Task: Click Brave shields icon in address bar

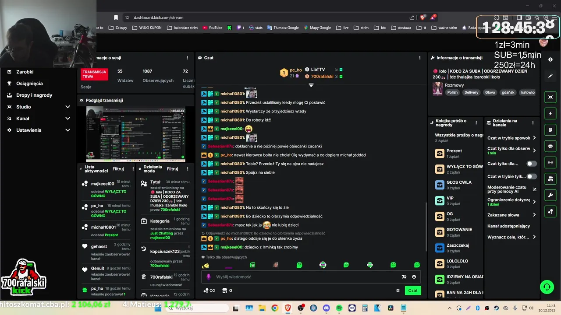Action: pos(423,17)
